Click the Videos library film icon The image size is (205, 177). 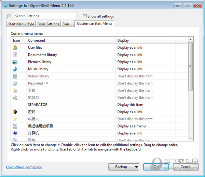pos(15,76)
